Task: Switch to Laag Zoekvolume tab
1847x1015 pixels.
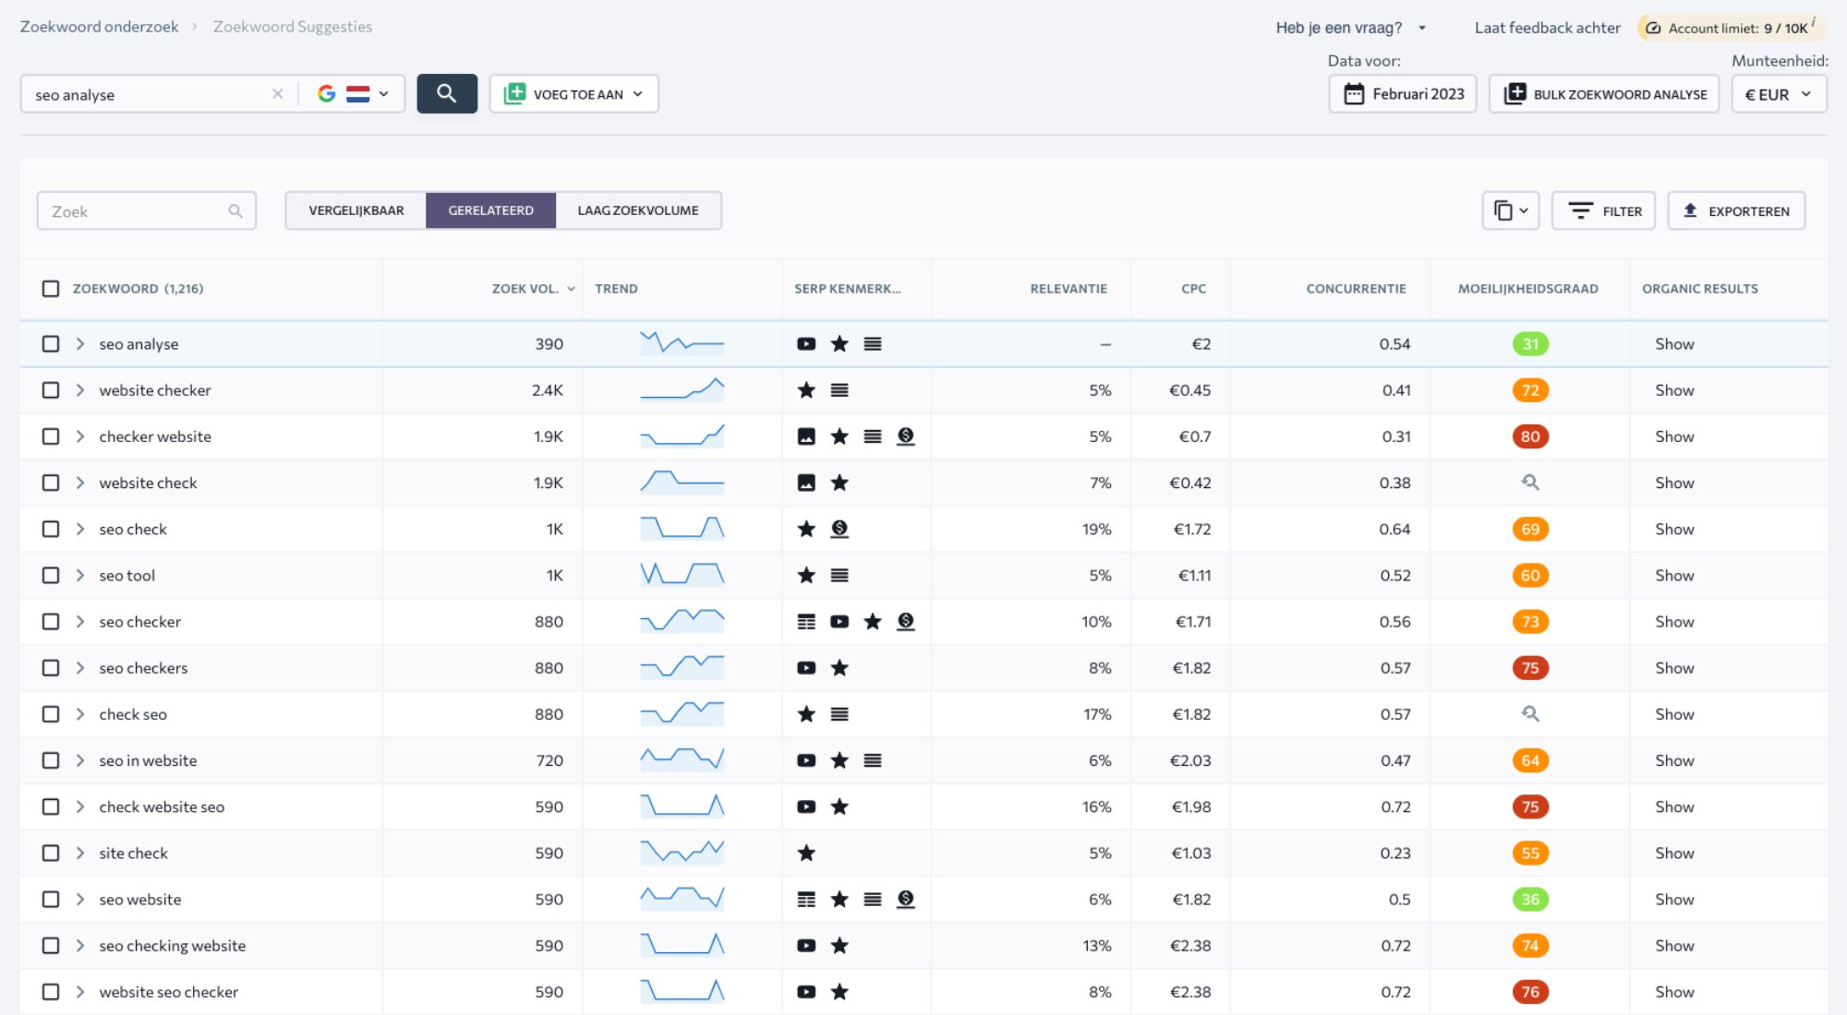Action: [x=638, y=210]
